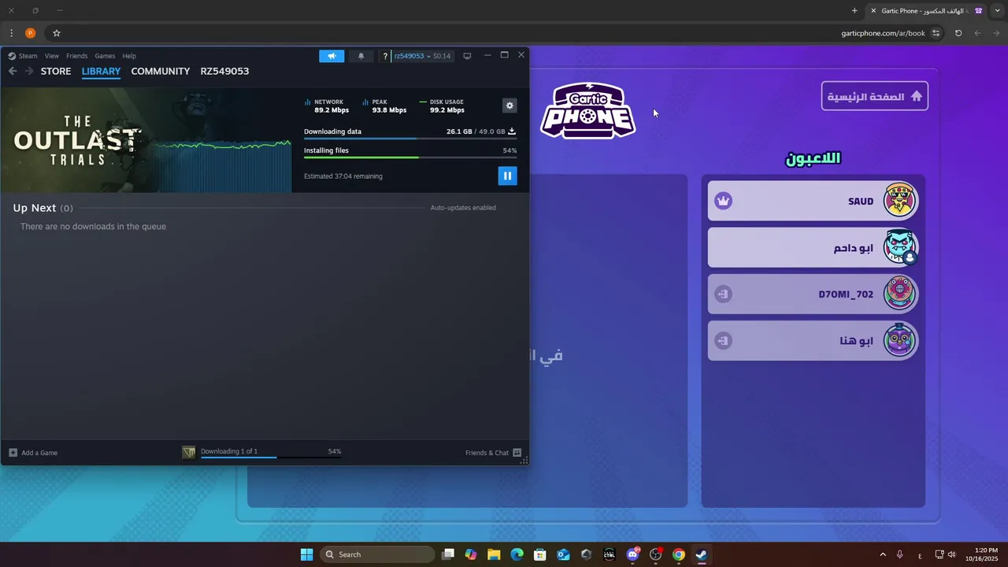Screen dimensions: 1008x567
Task: Select player SAUD in Gartic Phone
Action: pyautogui.click(x=813, y=201)
